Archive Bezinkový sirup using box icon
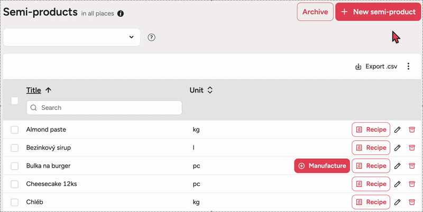The width and height of the screenshot is (423, 212). click(412, 148)
